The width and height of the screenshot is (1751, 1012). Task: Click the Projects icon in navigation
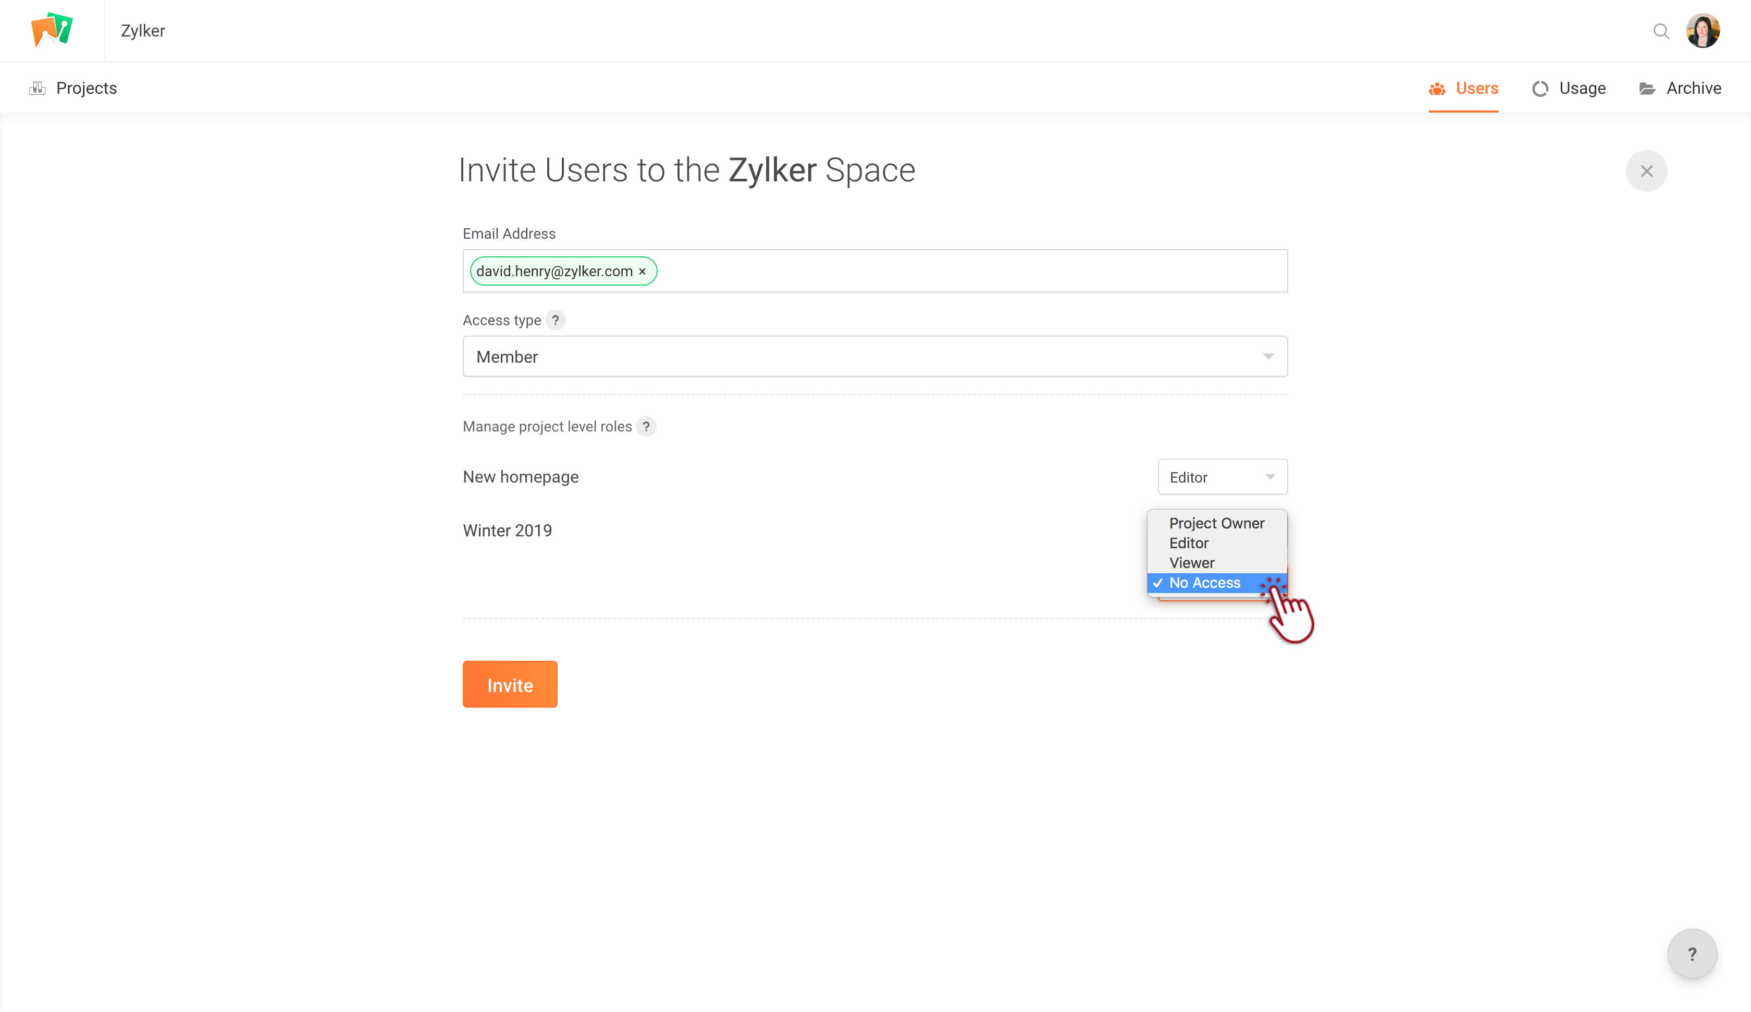click(38, 88)
